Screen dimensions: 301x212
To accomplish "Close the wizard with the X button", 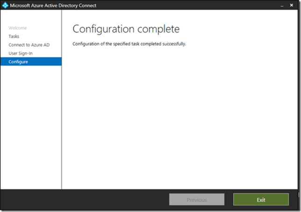I will tap(294, 5).
